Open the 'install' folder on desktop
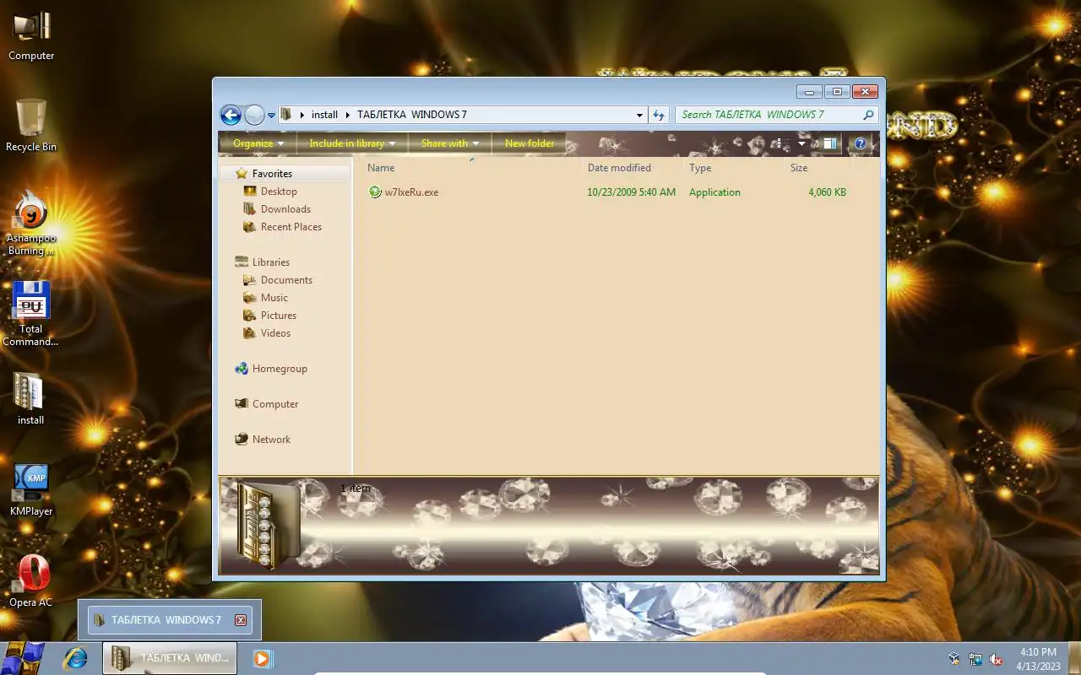The height and width of the screenshot is (675, 1081). coord(31,398)
